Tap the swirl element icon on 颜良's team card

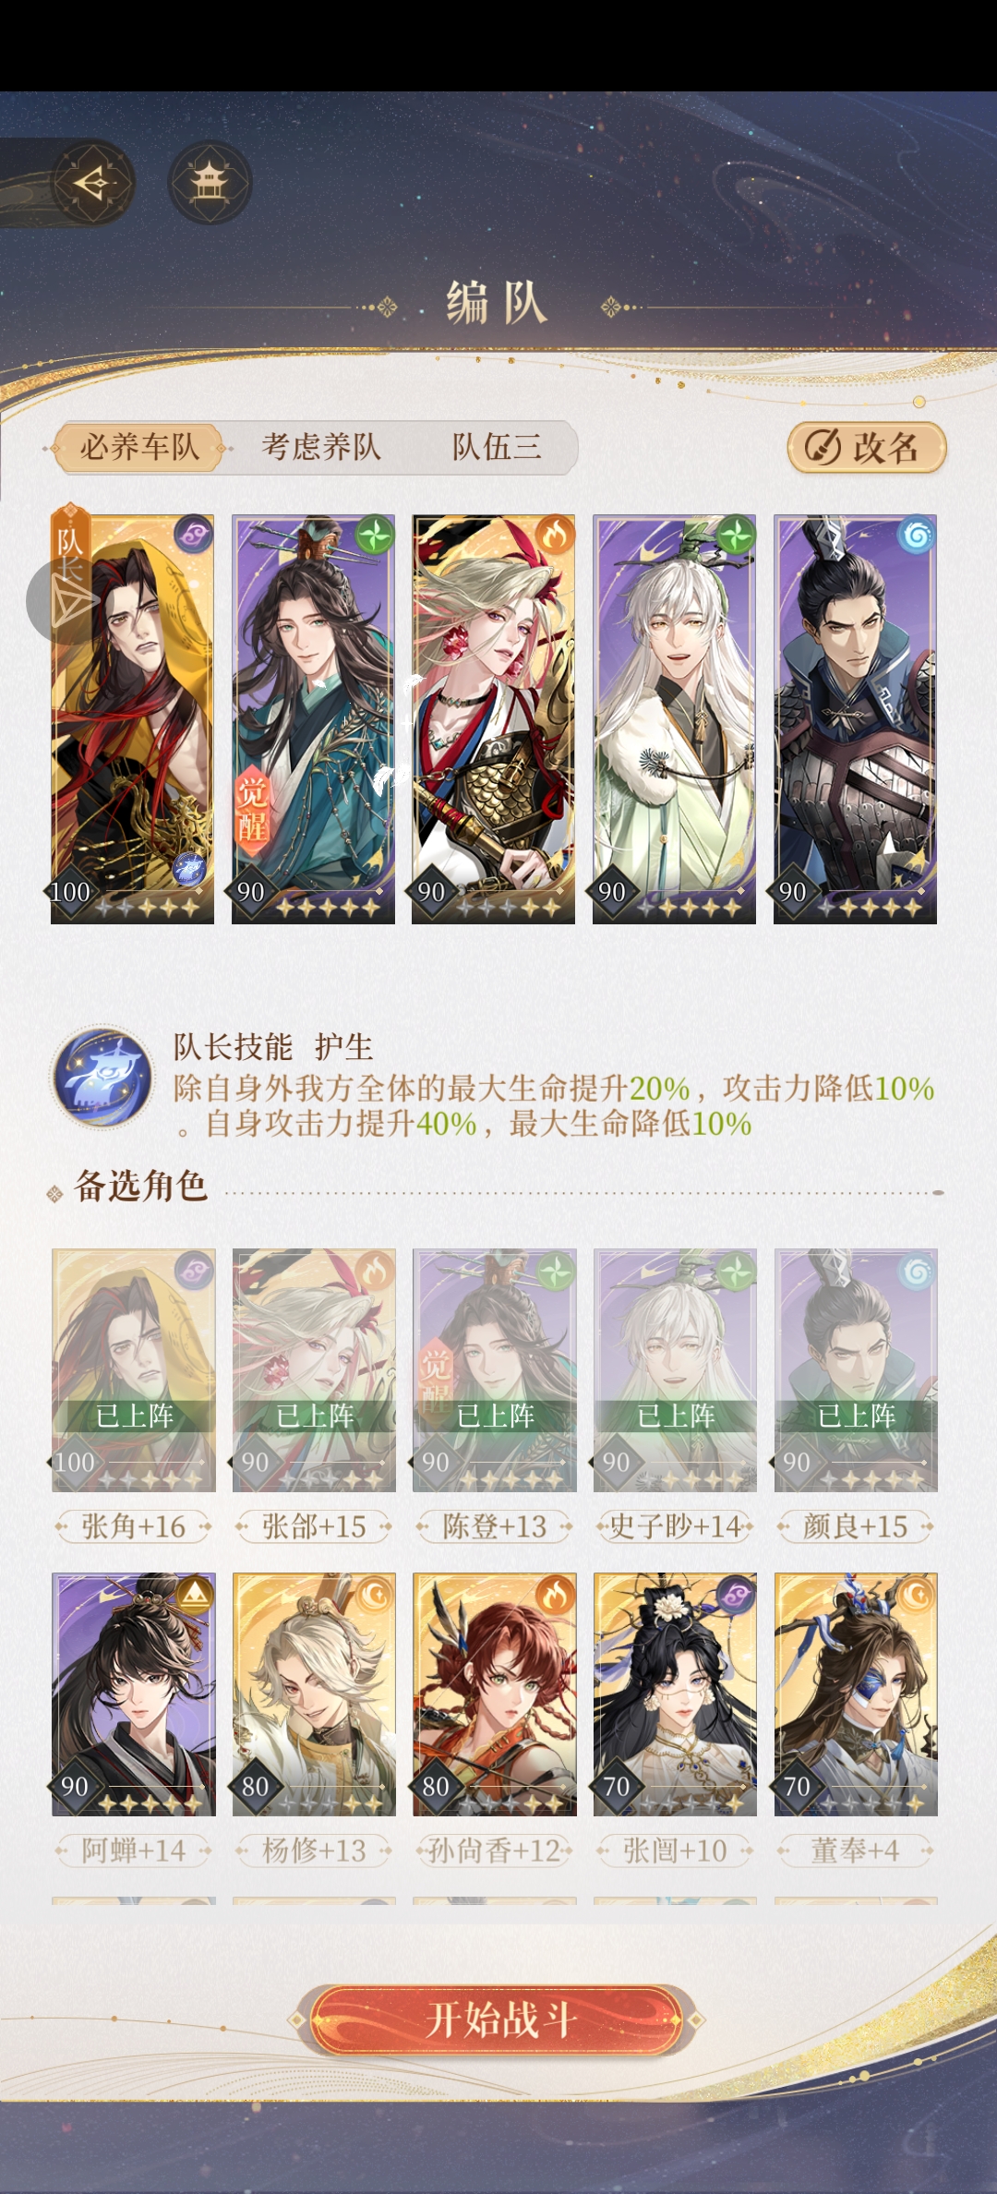(x=917, y=535)
